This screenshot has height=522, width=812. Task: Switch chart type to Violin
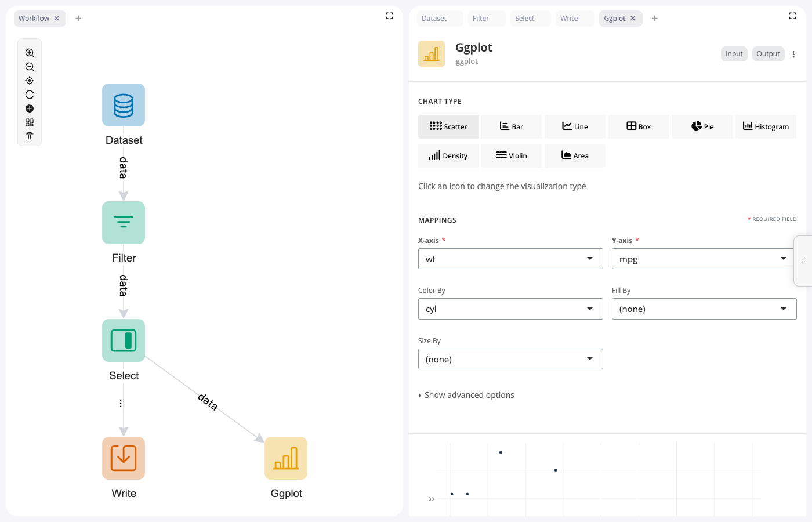click(512, 155)
